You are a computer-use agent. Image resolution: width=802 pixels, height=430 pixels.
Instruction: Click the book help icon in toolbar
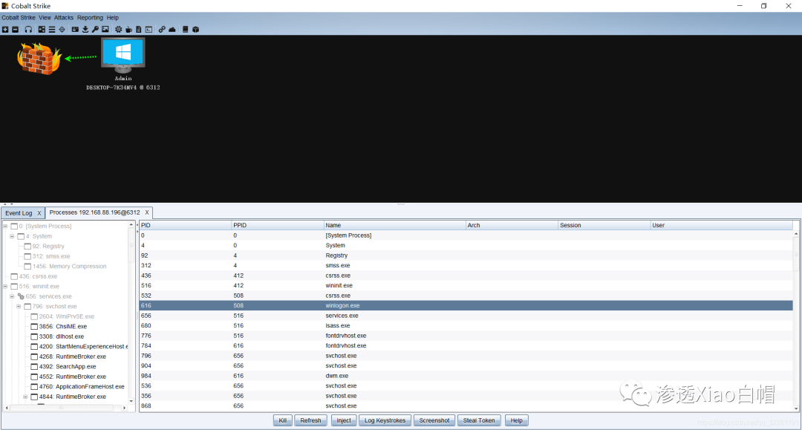[x=185, y=30]
